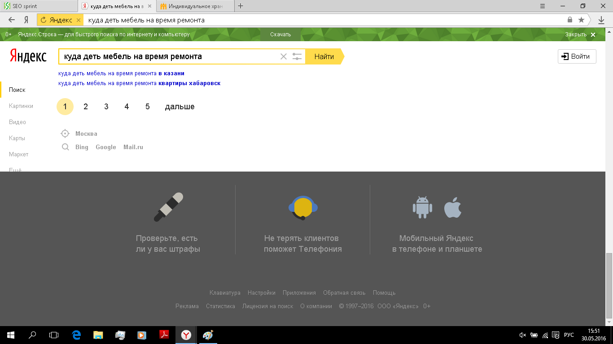The width and height of the screenshot is (613, 344).
Task: Open Настройки footer link
Action: point(262,293)
